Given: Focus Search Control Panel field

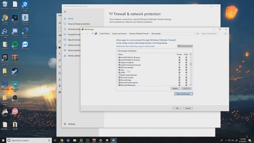Looking at the screenshot, I should (x=214, y=33).
